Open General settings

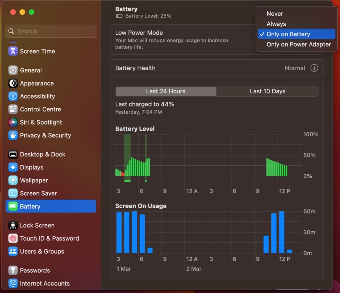click(x=51, y=70)
